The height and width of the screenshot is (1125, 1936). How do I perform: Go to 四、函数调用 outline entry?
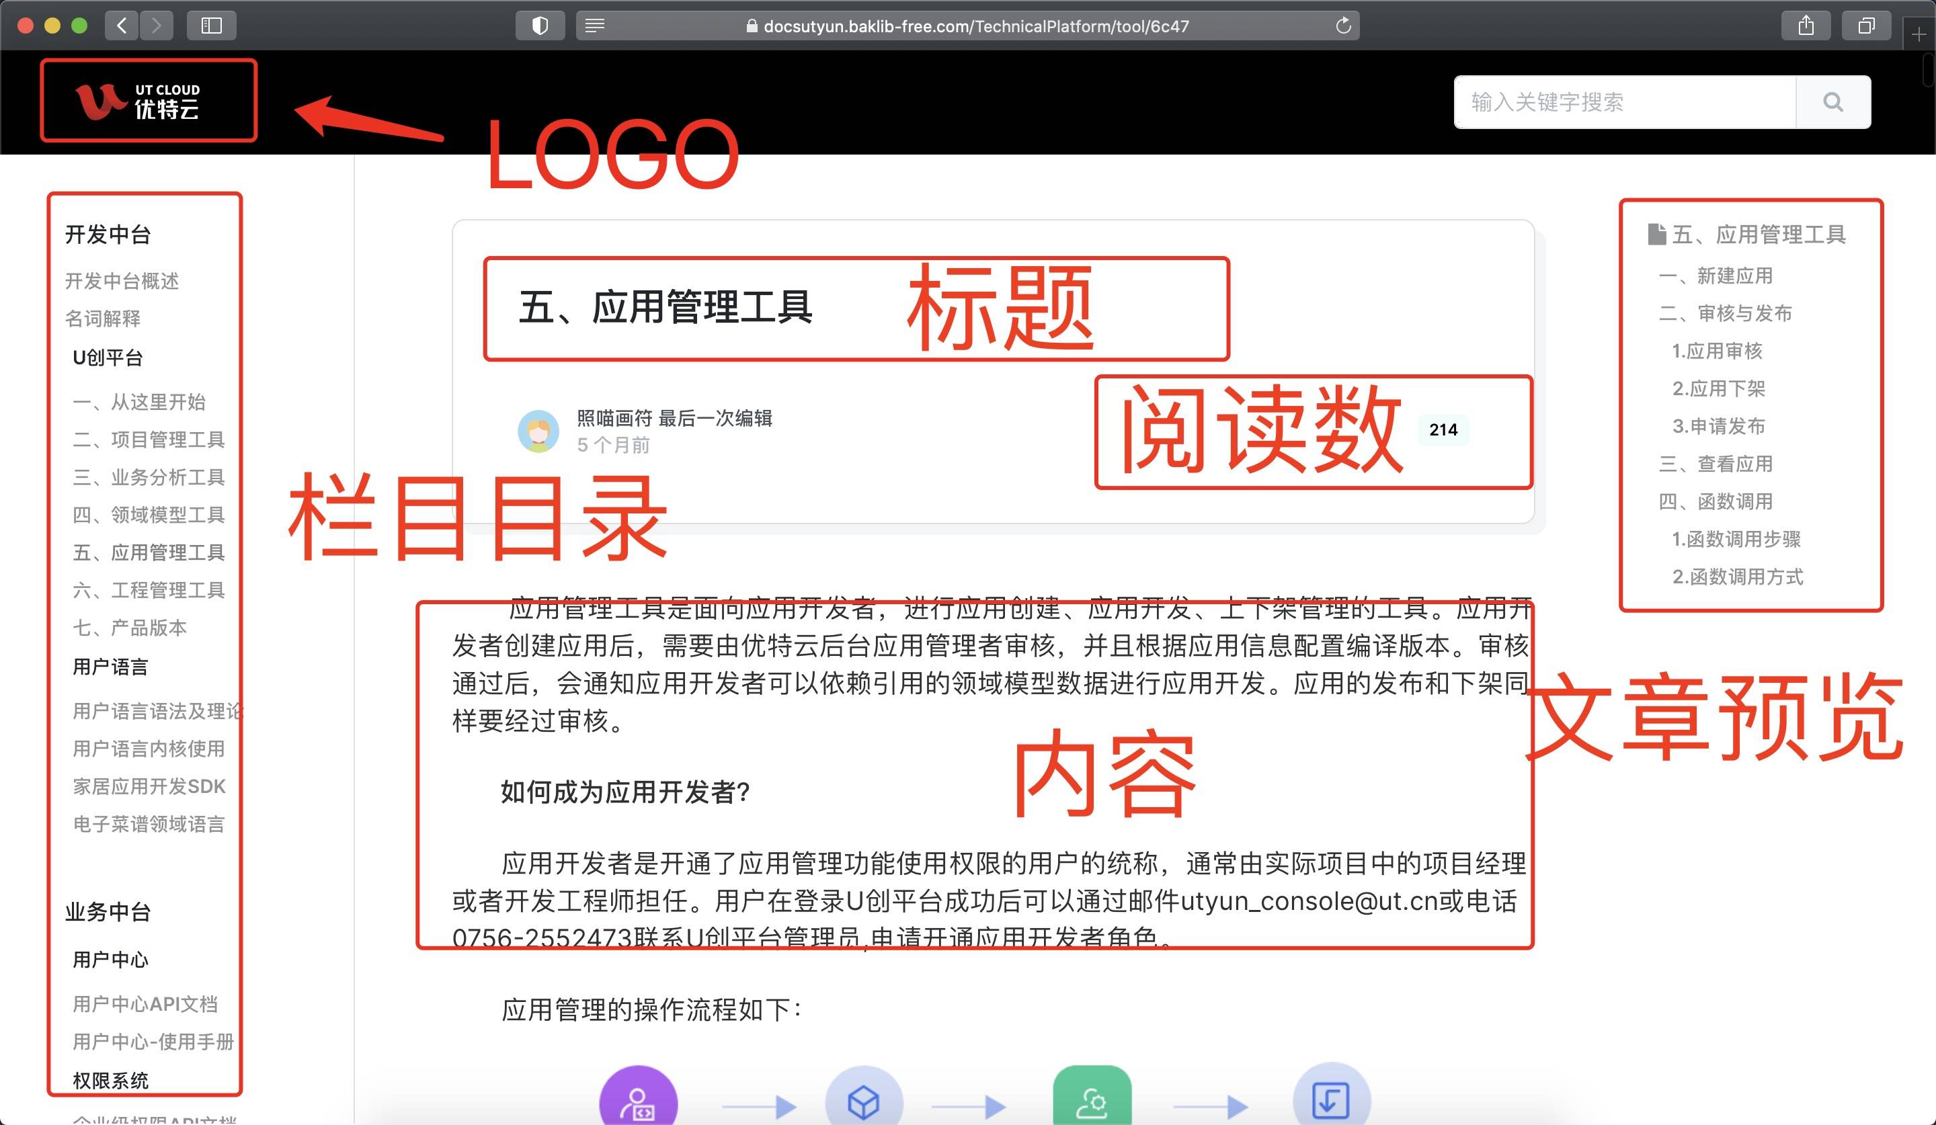pos(1716,501)
